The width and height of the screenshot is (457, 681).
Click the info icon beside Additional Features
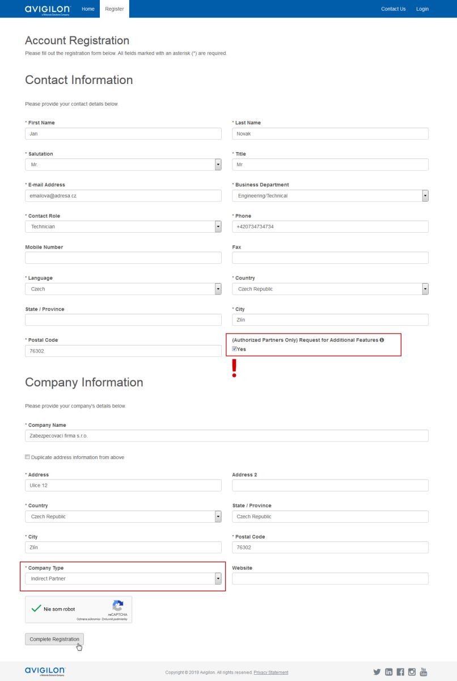[x=382, y=340]
